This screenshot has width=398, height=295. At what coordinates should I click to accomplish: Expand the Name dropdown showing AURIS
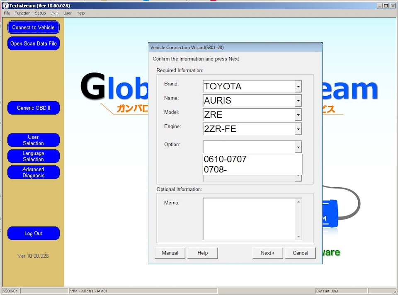[x=298, y=101]
